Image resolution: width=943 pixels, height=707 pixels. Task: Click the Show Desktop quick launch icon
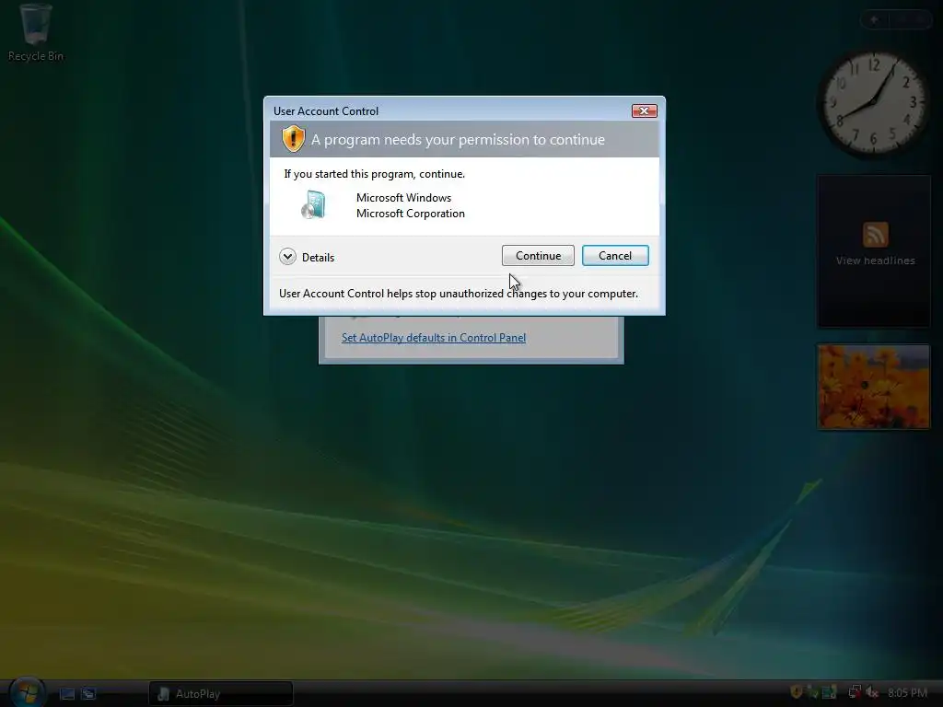point(67,694)
